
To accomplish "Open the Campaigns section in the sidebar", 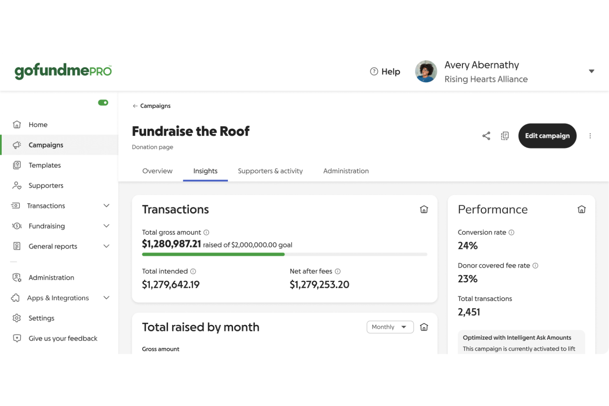I will tap(45, 145).
